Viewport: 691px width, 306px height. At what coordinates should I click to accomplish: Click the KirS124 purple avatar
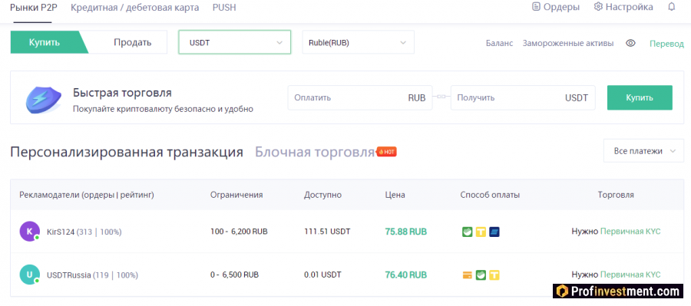[29, 232]
